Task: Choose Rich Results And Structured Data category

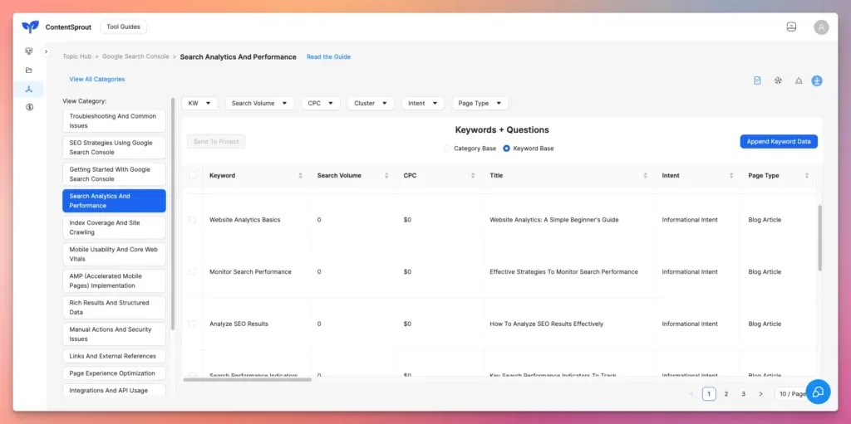Action: tap(114, 307)
